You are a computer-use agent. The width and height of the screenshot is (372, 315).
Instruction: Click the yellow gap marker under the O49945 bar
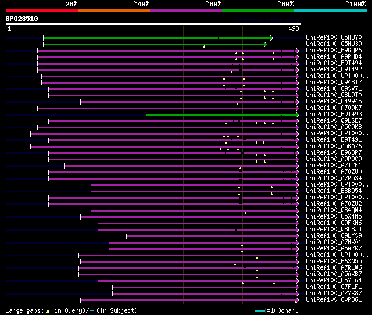tap(237, 104)
